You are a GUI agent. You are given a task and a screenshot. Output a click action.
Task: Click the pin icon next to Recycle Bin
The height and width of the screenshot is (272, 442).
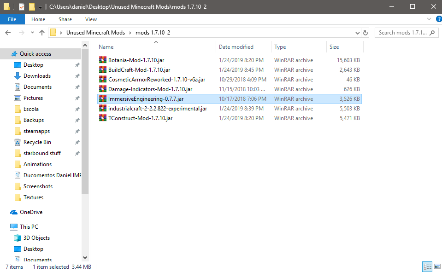[77, 142]
